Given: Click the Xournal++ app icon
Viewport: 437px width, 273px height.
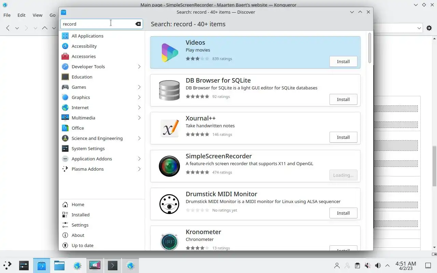Looking at the screenshot, I should click(x=169, y=128).
